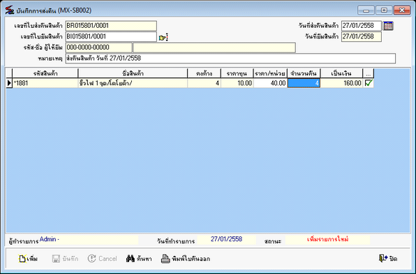Viewport: 416px width, 274px height.
Task: Click the return date field 27/01/2558
Action: point(362,26)
